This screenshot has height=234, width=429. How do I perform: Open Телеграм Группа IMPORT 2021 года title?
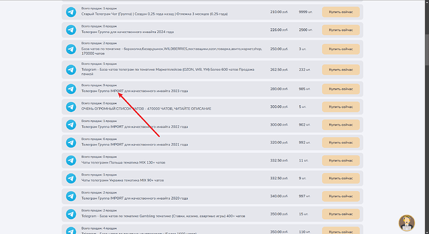(x=135, y=144)
